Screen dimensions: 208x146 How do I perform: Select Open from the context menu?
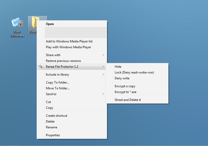[x=50, y=24]
